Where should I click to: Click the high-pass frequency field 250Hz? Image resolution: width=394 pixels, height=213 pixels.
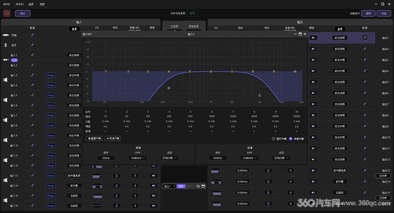pyautogui.click(x=106, y=158)
